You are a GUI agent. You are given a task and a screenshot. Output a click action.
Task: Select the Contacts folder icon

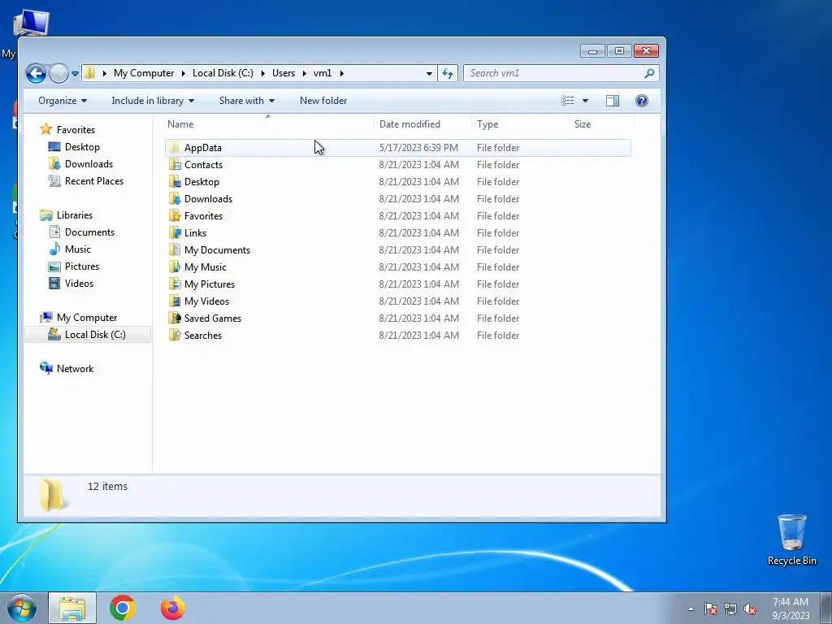click(175, 164)
